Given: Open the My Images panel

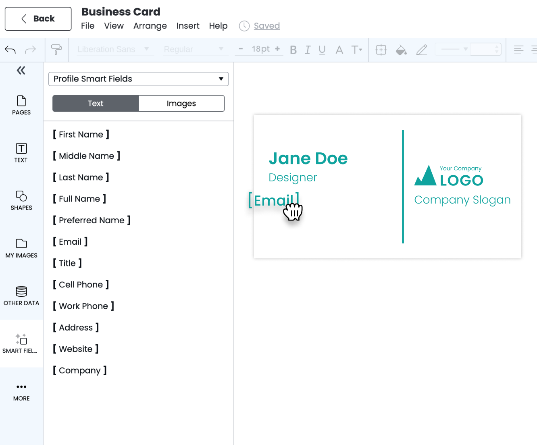Looking at the screenshot, I should pyautogui.click(x=21, y=248).
